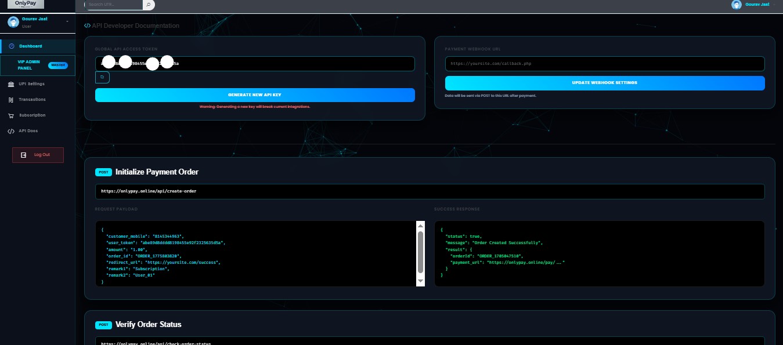Open the top-right Gourav Jaat account dropdown arrow
Viewport: 783px width, 345px height.
click(774, 5)
